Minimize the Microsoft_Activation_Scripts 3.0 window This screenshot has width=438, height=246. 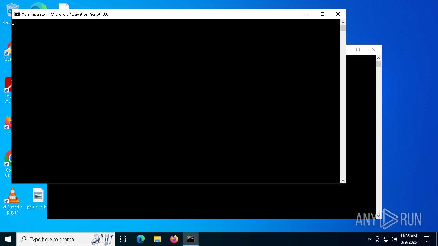coord(307,14)
